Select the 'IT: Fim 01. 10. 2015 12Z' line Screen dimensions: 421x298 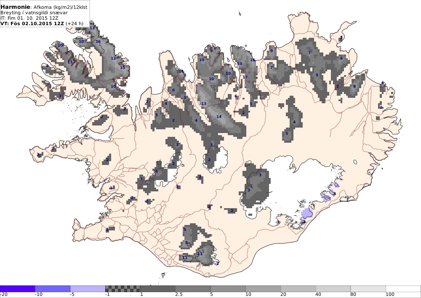pos(29,18)
